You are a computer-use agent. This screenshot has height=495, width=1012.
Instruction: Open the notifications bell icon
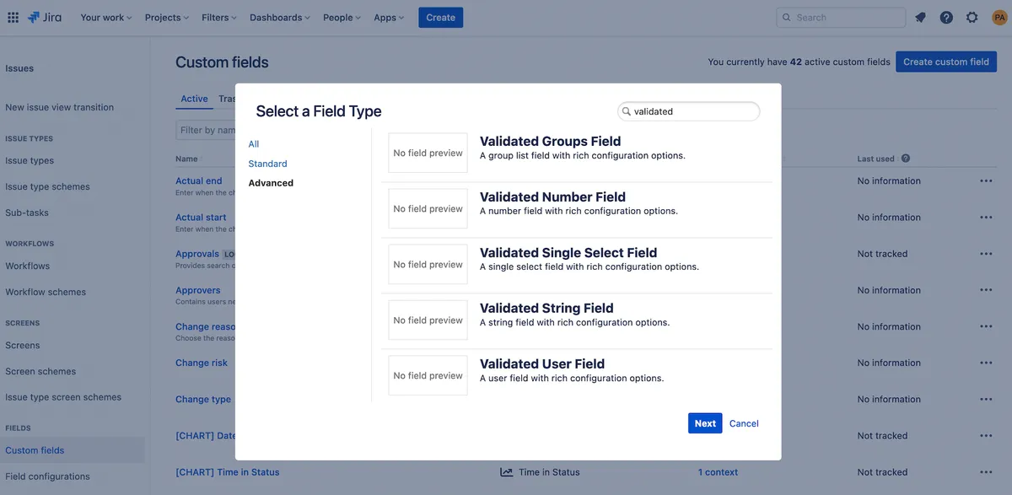click(x=920, y=17)
